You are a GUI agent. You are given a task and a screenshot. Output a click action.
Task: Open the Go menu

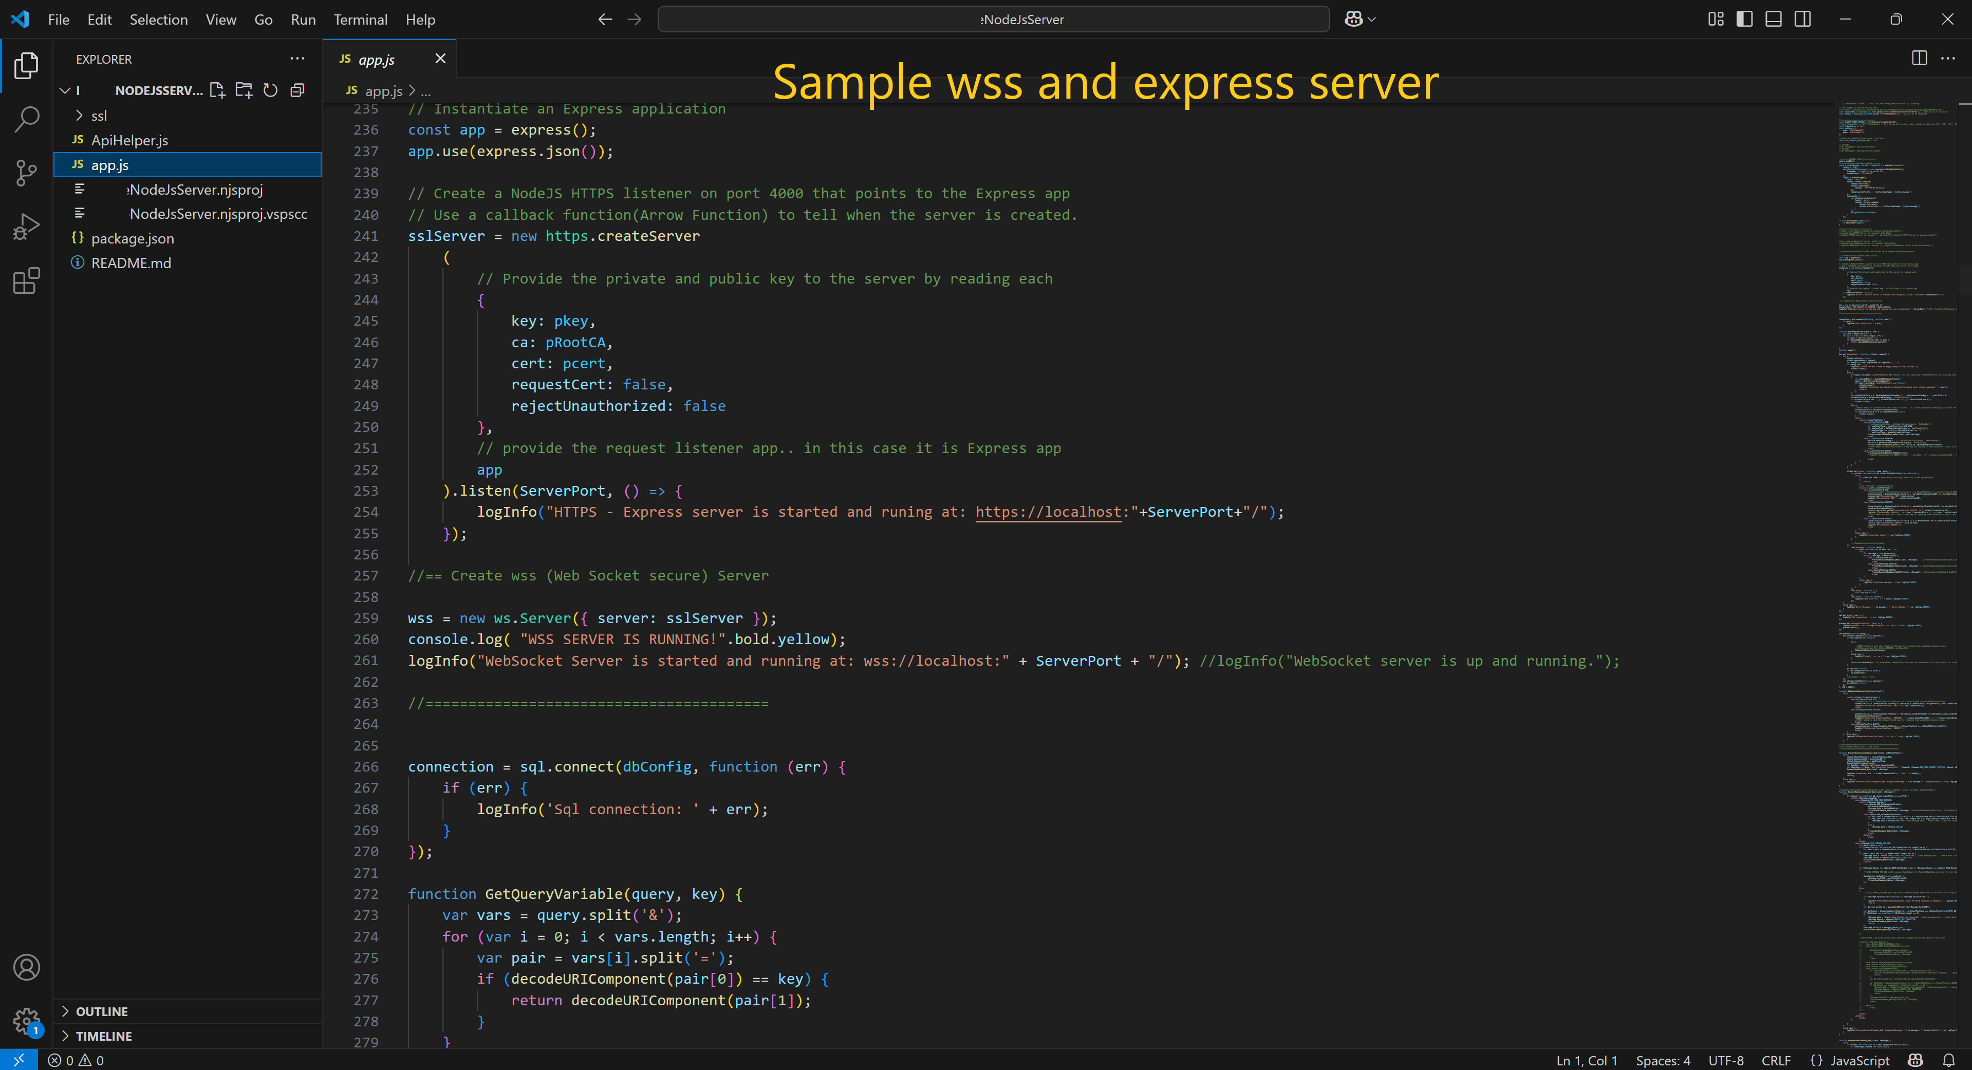coord(264,19)
